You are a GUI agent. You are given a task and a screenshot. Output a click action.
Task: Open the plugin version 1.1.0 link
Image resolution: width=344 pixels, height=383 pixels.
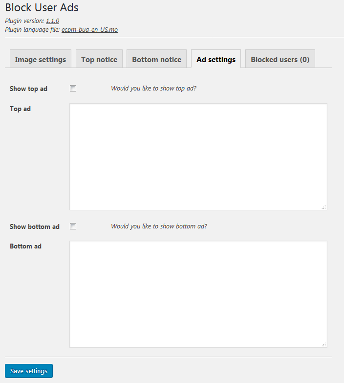[x=53, y=21]
